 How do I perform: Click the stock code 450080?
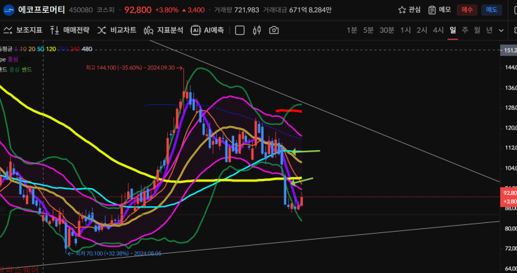pos(81,10)
